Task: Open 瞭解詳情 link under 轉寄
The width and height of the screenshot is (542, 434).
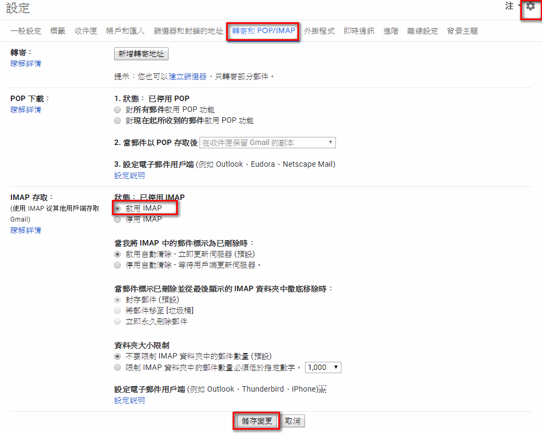Action: tap(26, 64)
